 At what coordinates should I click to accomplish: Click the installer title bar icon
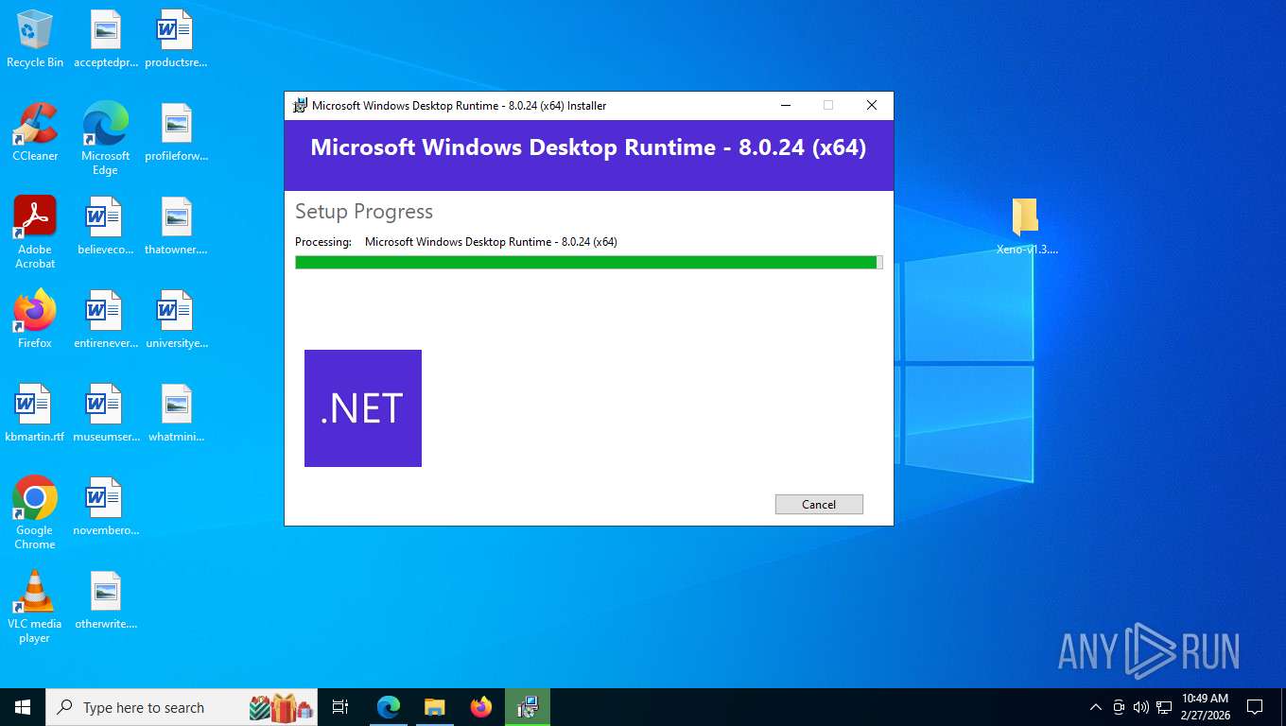point(300,105)
